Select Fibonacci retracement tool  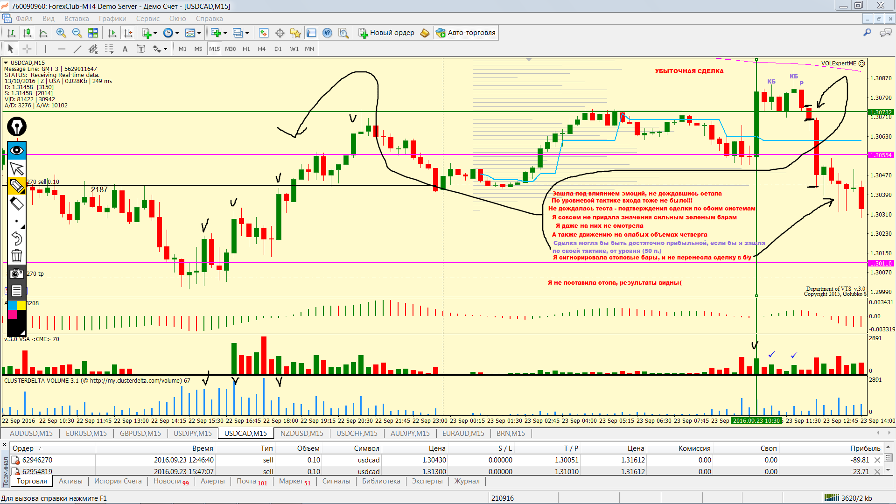click(x=109, y=49)
